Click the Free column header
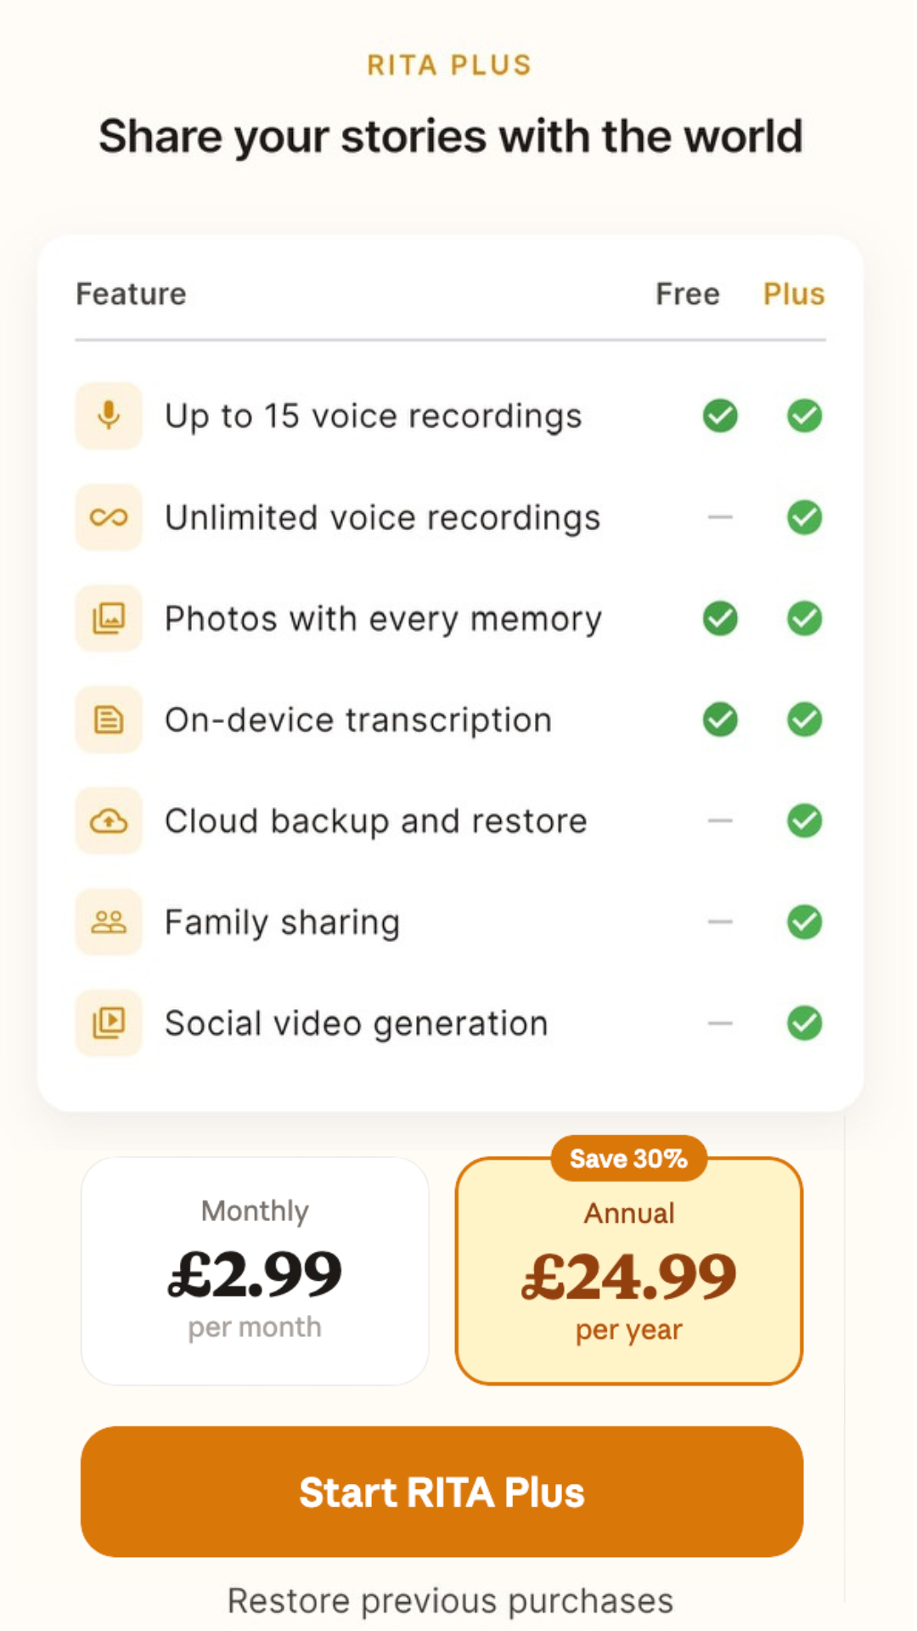917x1631 pixels. click(688, 294)
